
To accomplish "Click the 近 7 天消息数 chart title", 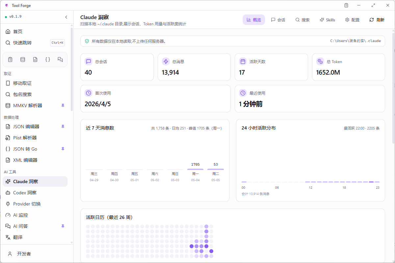I will (x=100, y=128).
